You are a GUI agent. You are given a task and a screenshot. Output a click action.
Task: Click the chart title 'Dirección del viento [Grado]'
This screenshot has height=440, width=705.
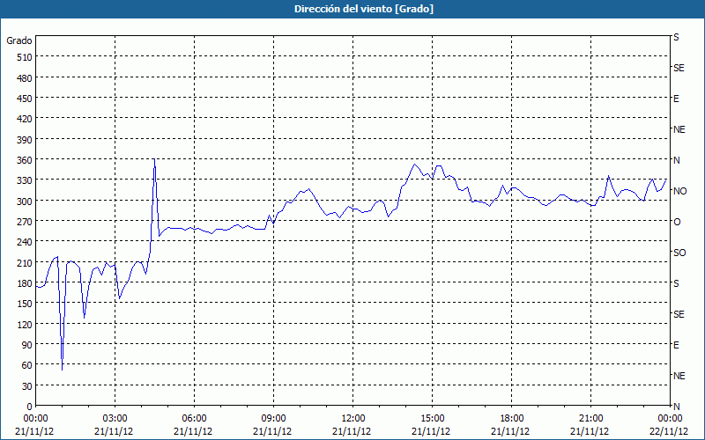(364, 9)
